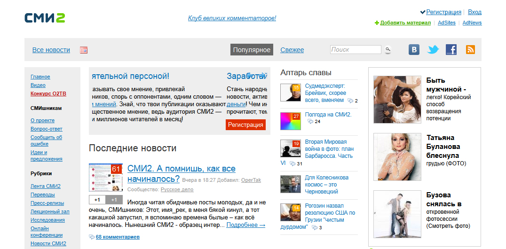Click comments icon for Полгода на СМИ2
The image size is (506, 249).
pyautogui.click(x=310, y=122)
